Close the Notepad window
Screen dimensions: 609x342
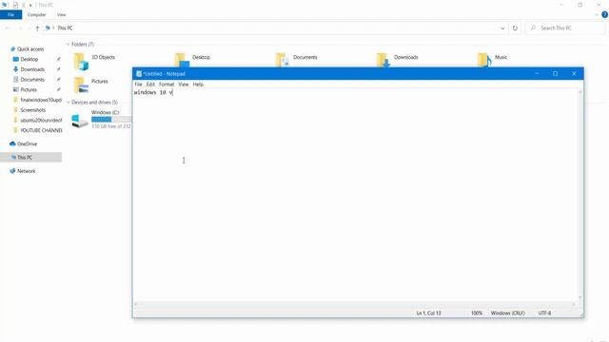574,74
